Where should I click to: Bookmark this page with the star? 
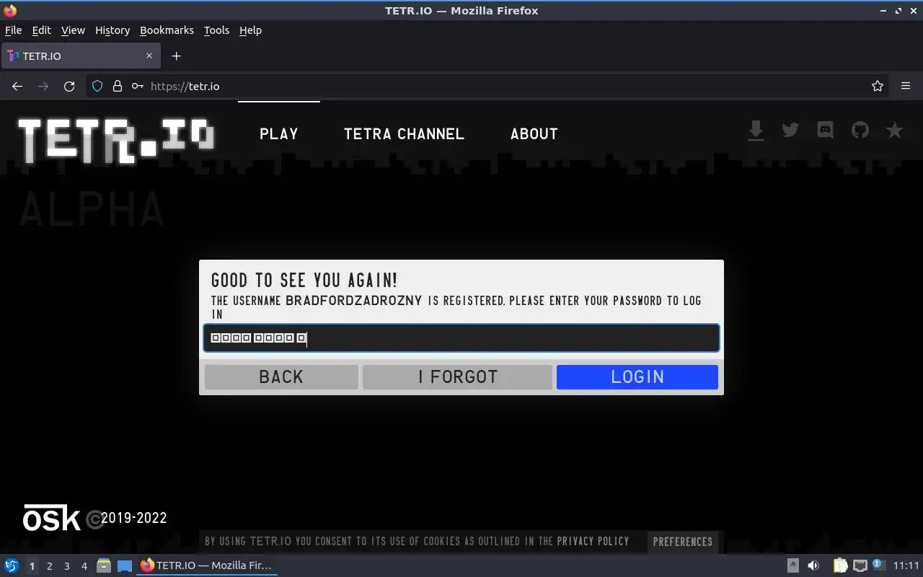tap(877, 86)
